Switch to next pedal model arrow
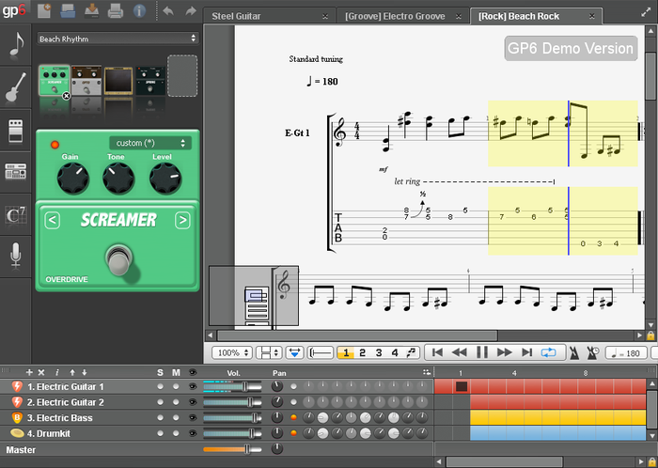 pyautogui.click(x=182, y=220)
